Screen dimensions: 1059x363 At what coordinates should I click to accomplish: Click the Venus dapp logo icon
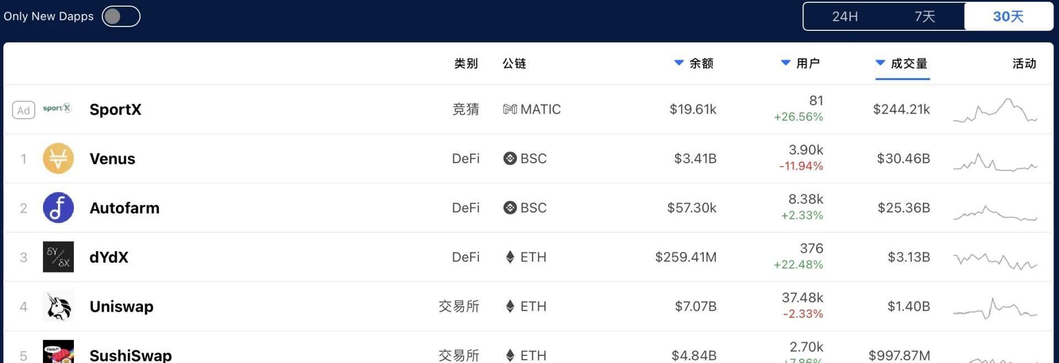click(x=58, y=158)
